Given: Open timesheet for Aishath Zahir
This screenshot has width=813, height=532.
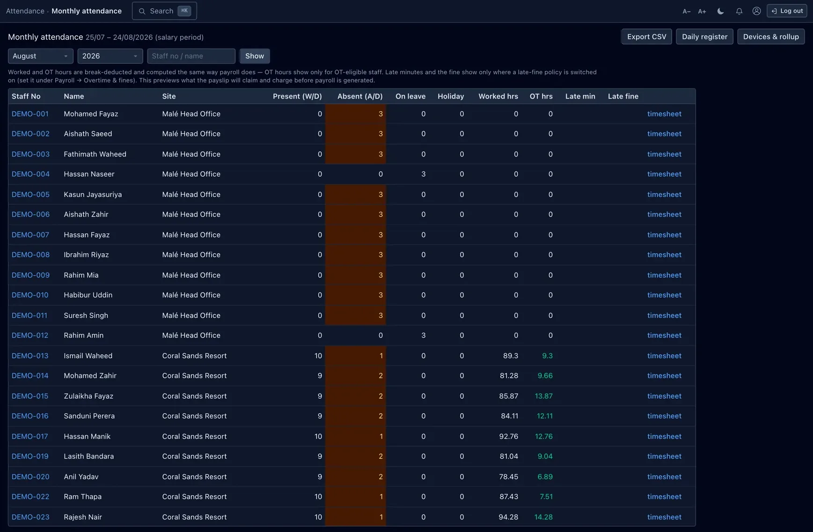Looking at the screenshot, I should click(664, 215).
